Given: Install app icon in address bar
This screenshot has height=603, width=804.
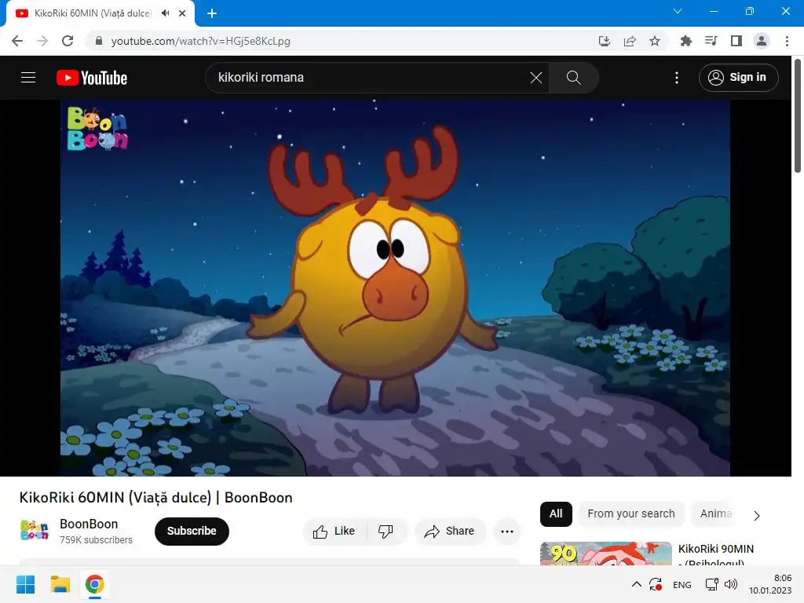Looking at the screenshot, I should (605, 41).
